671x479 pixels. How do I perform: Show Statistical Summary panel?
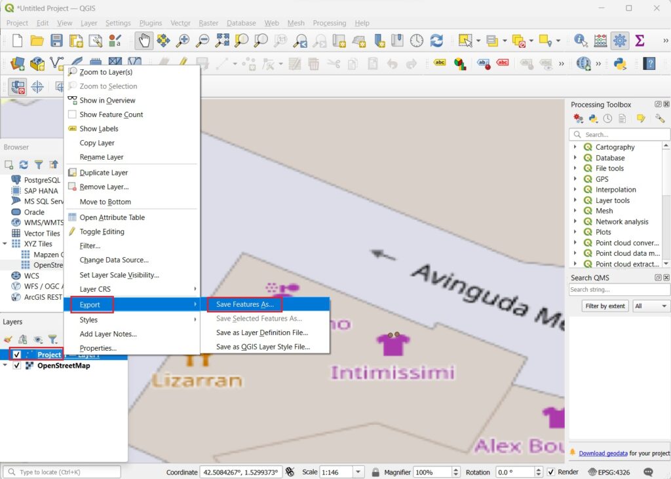[640, 40]
